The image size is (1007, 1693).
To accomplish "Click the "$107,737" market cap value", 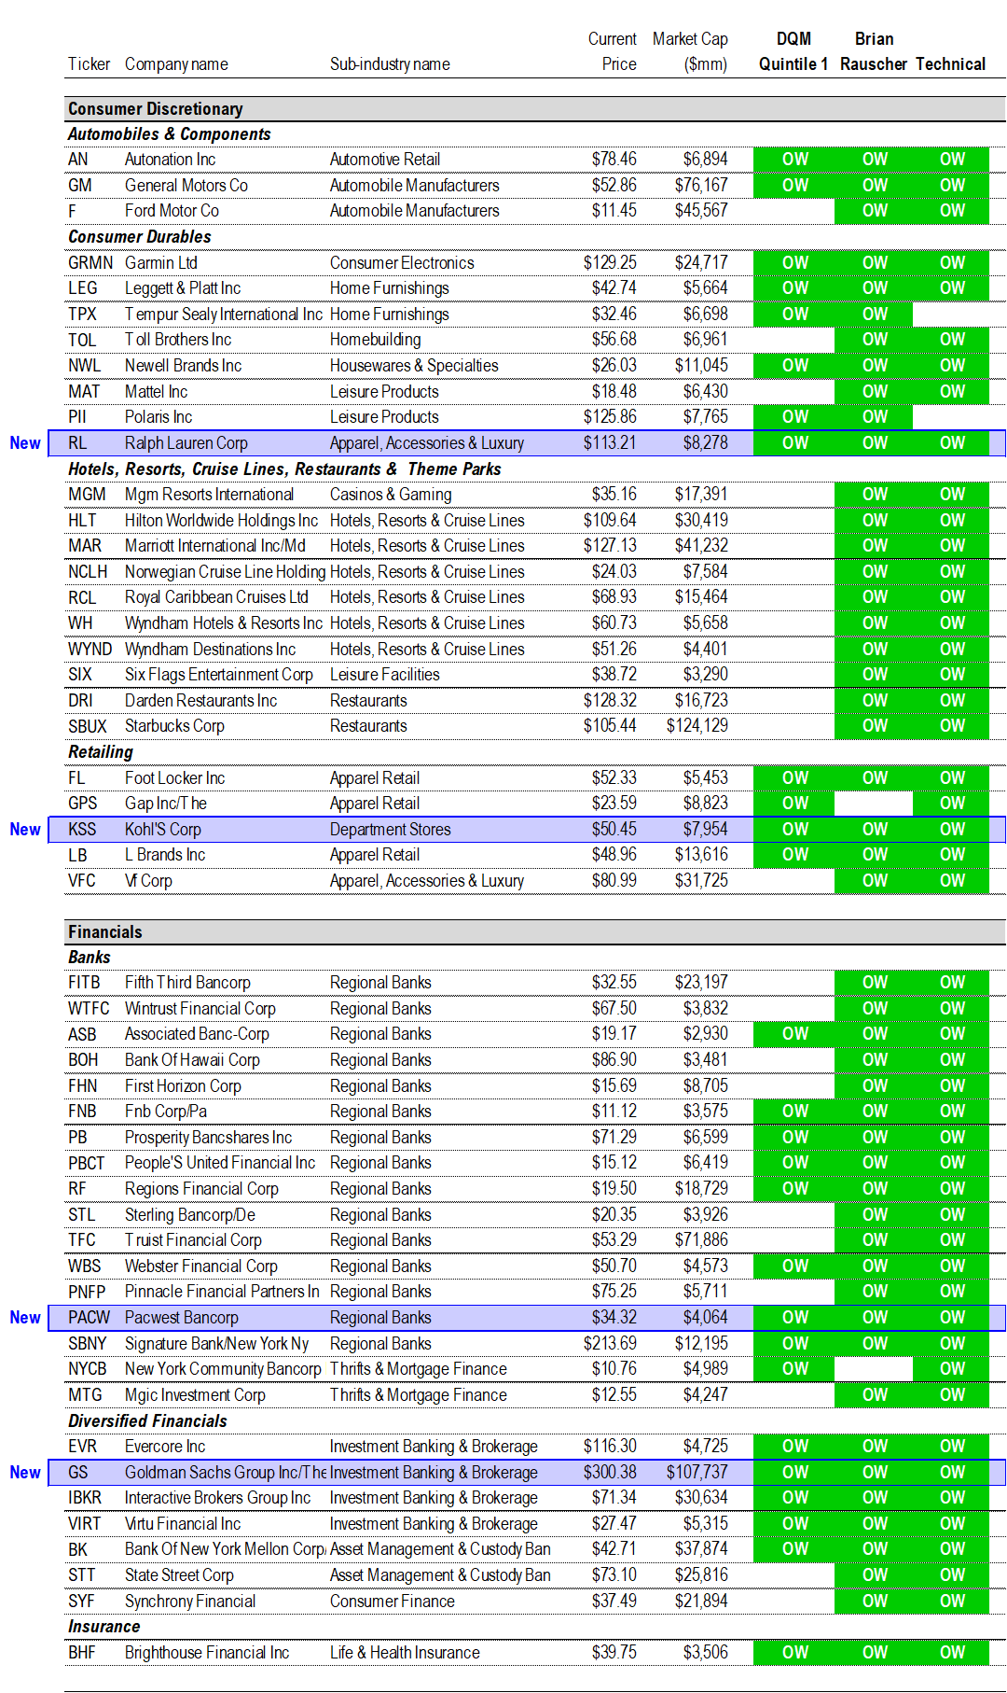I will [x=697, y=1473].
